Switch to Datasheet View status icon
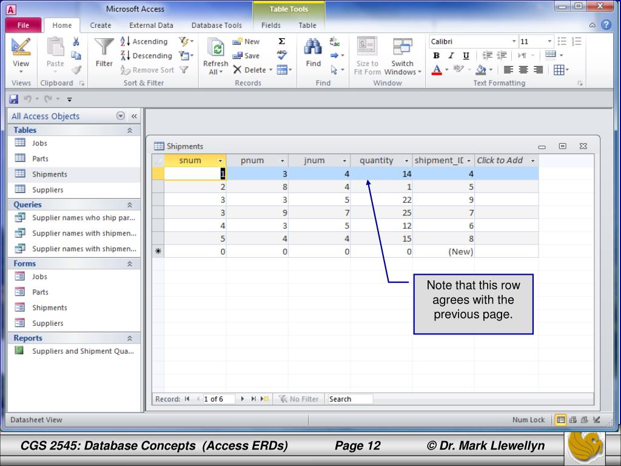621x466 pixels. coord(560,420)
